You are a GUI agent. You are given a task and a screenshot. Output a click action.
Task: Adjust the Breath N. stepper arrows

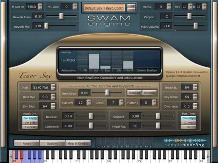(x=195, y=87)
